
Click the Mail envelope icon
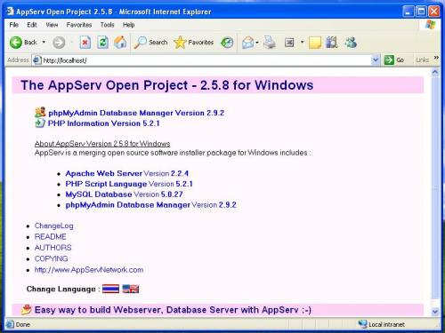[x=248, y=43]
